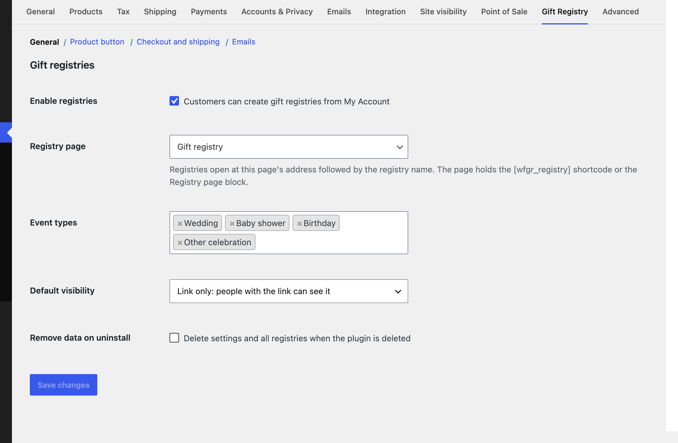The image size is (678, 443).
Task: Open the Registry page dropdown
Action: pyautogui.click(x=289, y=147)
